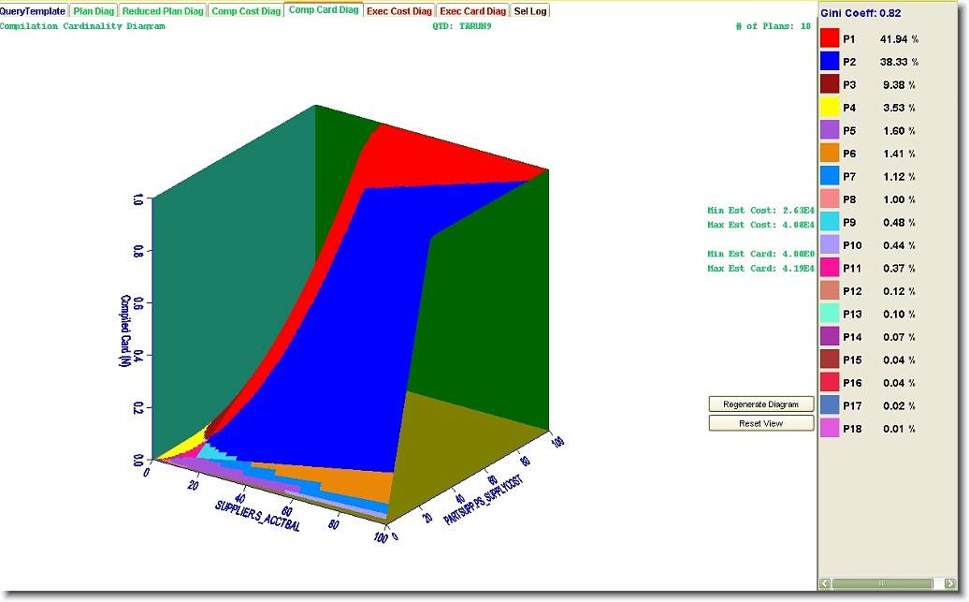Switch to the Exec Cost Diag tab
Screen dimensions: 969x602
coord(399,11)
